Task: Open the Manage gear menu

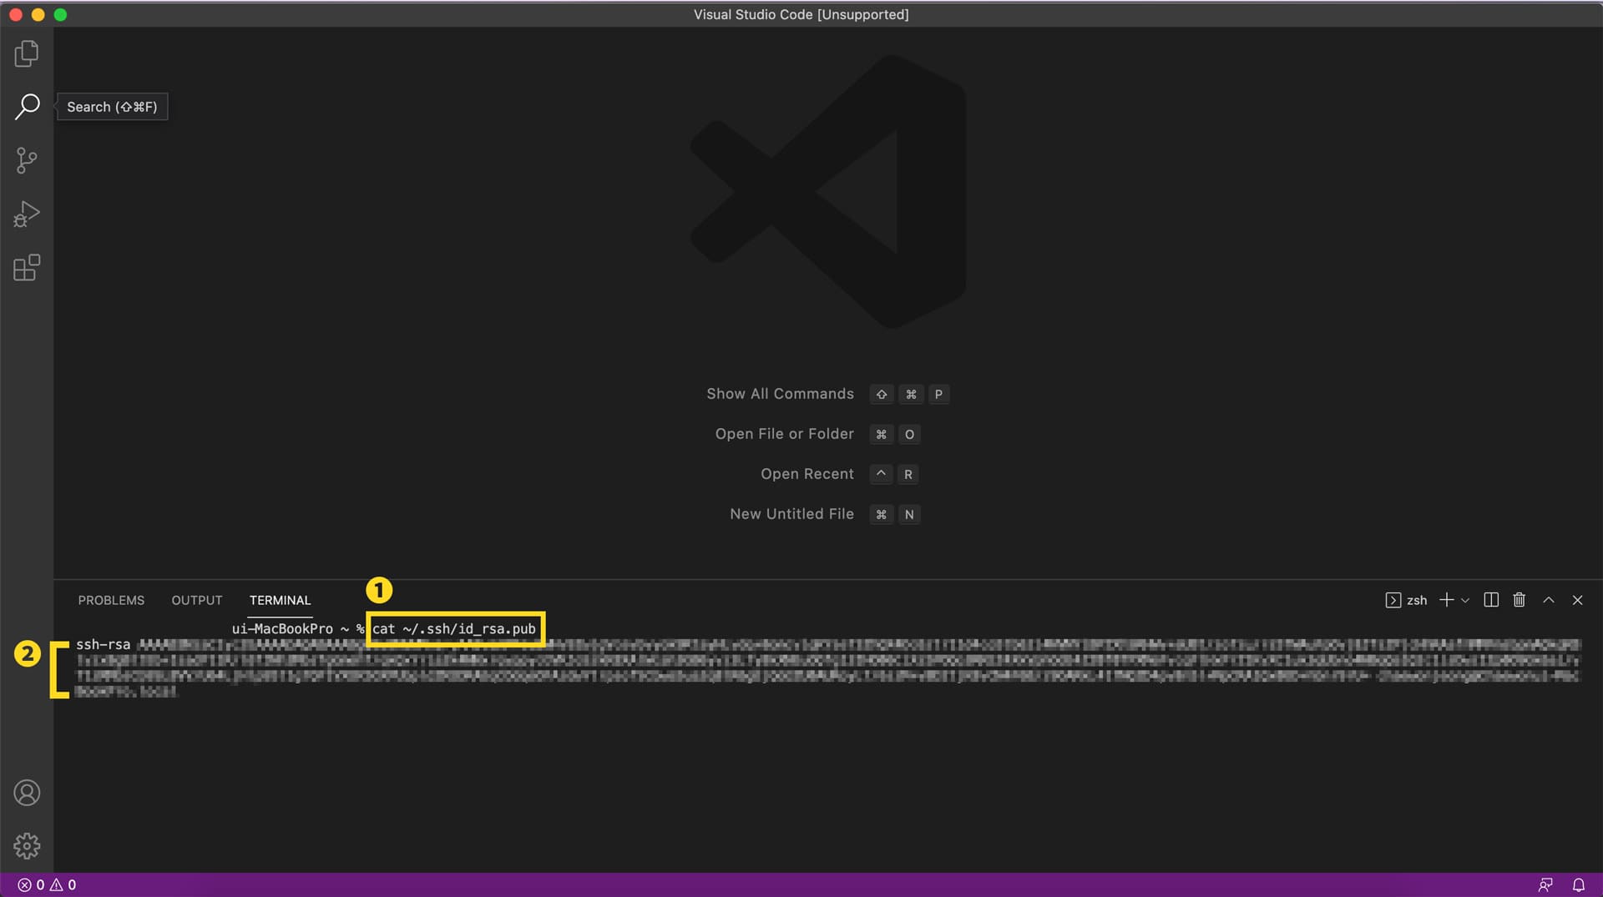Action: point(26,845)
